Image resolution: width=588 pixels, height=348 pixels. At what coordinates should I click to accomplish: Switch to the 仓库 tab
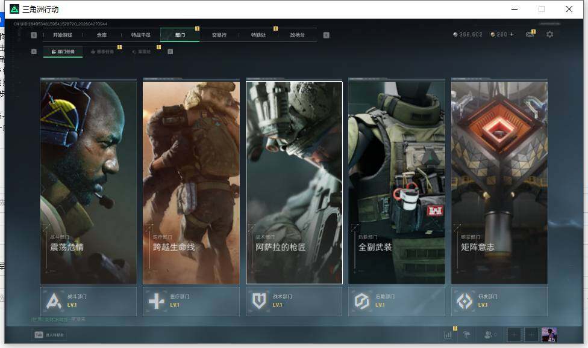click(102, 35)
